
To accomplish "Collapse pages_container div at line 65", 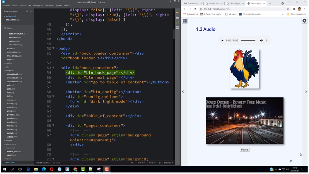I will 53,126.
